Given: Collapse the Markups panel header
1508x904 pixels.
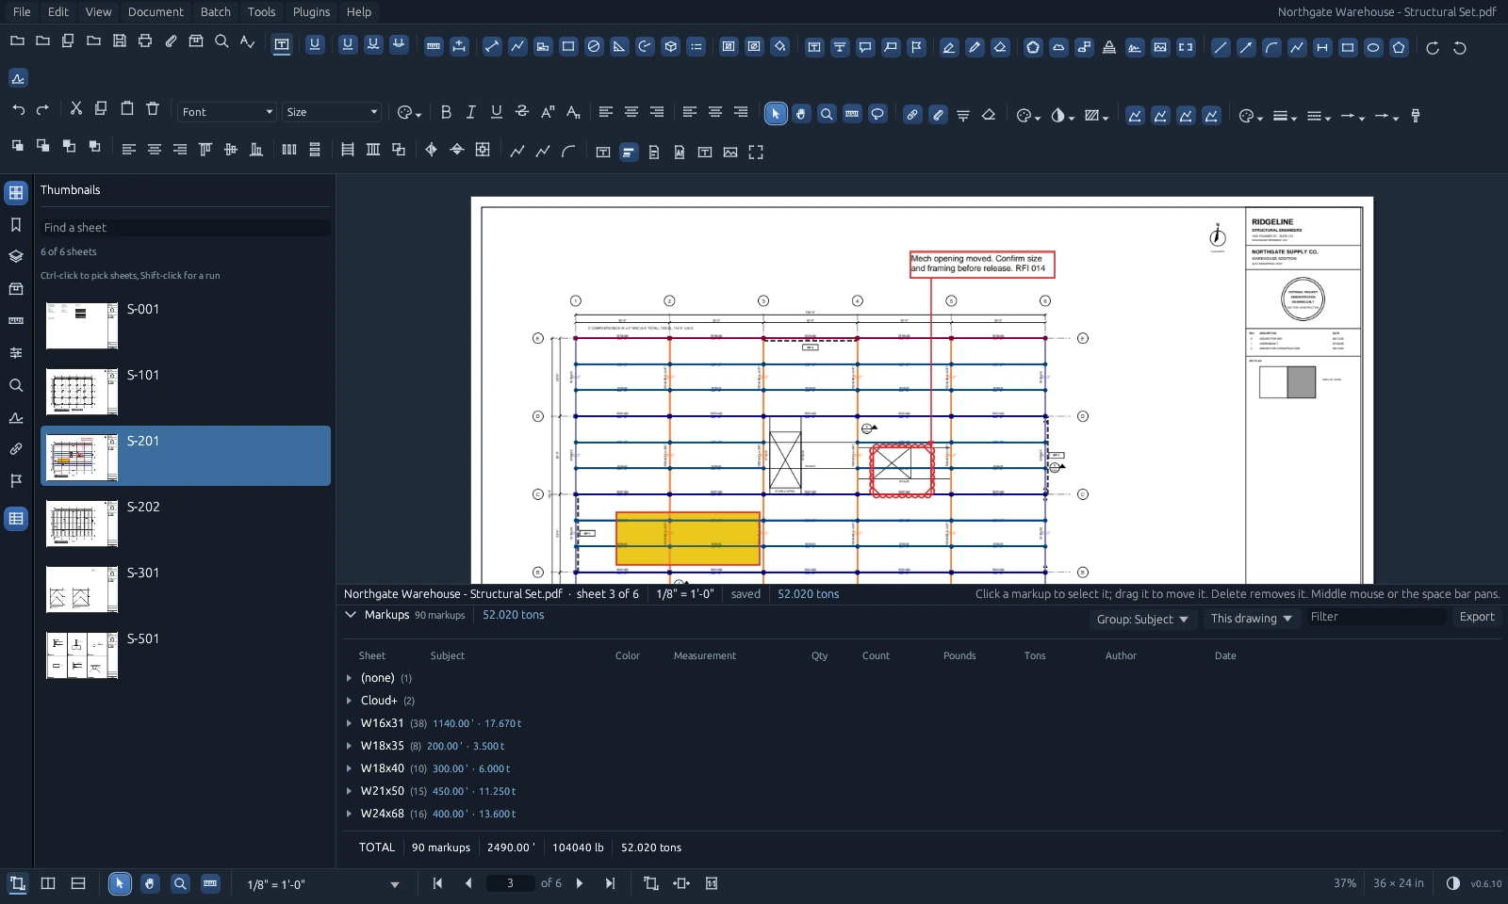Looking at the screenshot, I should tap(351, 615).
